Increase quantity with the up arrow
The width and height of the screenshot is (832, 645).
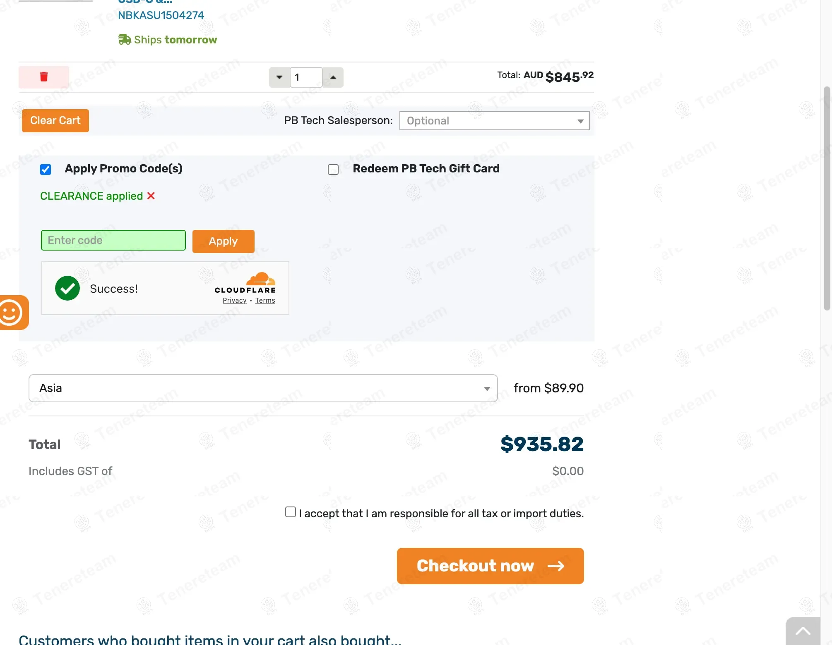coord(333,77)
